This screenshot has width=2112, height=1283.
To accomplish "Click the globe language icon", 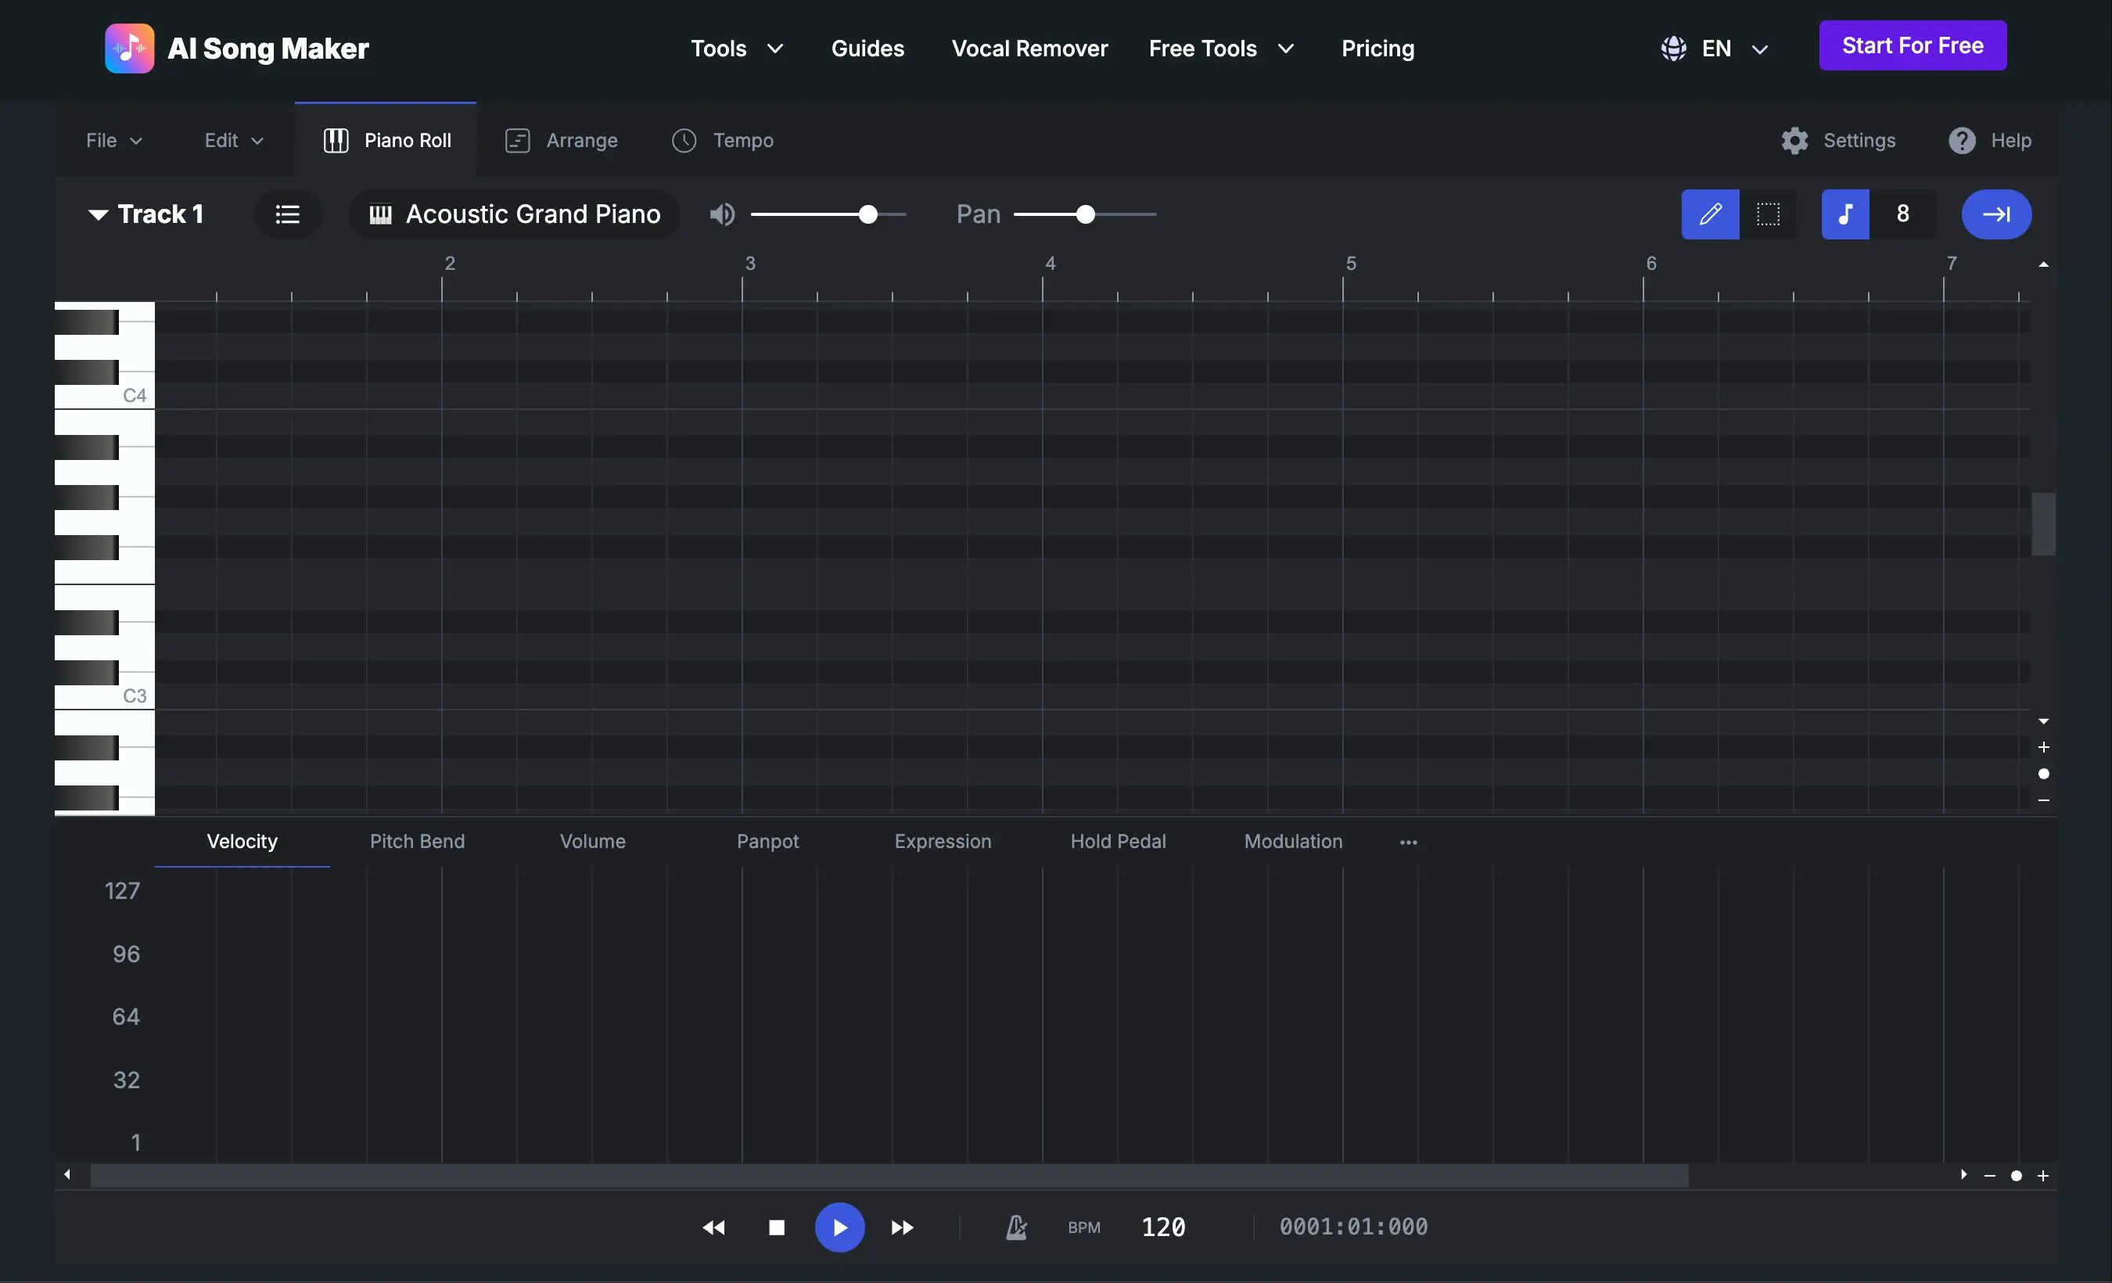I will click(x=1673, y=48).
